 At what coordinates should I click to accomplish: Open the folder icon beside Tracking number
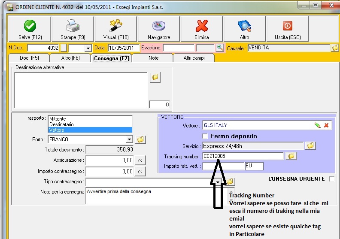291,156
